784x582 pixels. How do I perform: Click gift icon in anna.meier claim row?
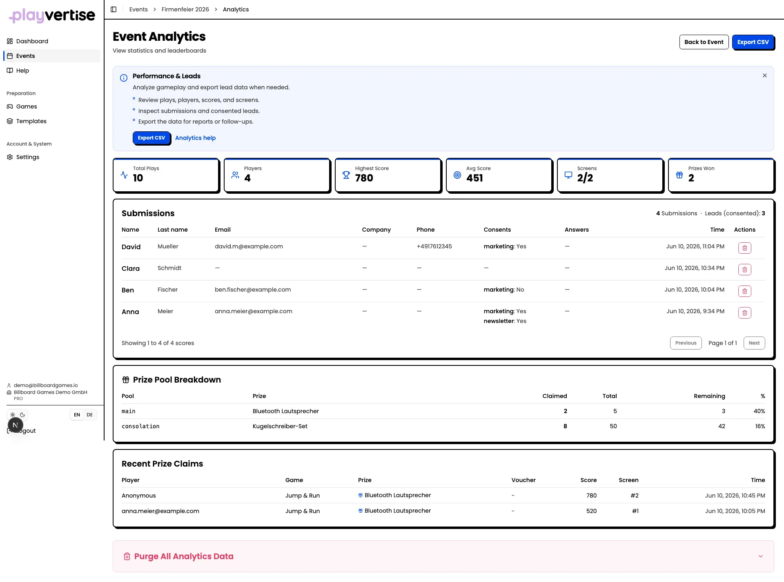coord(360,511)
